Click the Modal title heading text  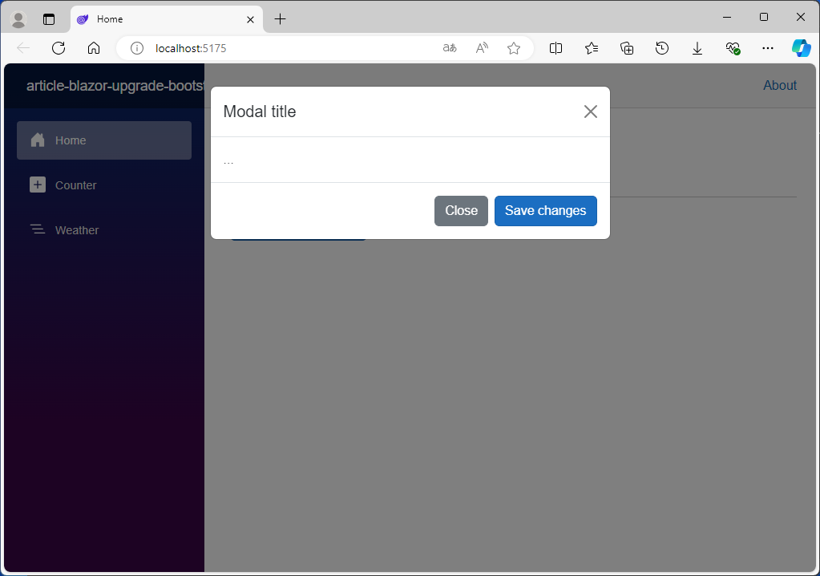[x=260, y=112]
